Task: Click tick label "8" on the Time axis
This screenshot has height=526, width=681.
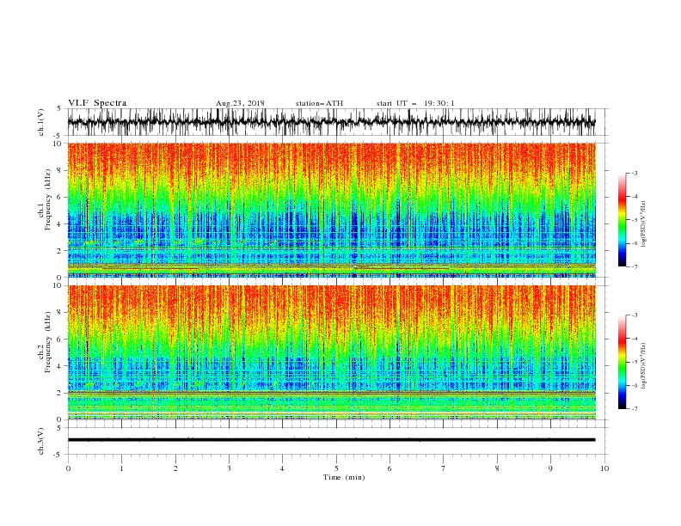Action: coord(497,468)
